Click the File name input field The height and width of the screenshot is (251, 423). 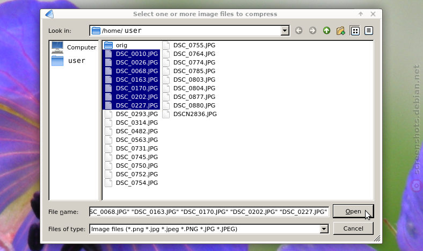coord(209,212)
